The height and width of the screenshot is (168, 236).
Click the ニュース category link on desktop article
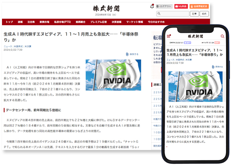pyautogui.click(x=8, y=46)
